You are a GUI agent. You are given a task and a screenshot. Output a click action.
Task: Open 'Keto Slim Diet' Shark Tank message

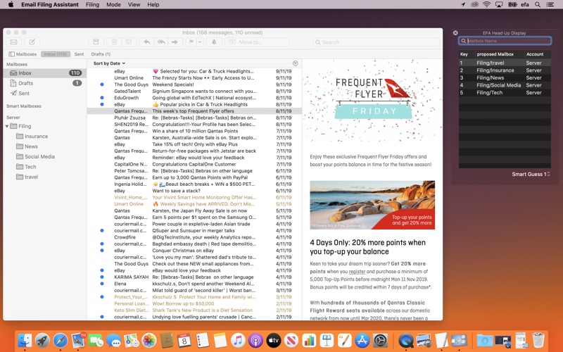(194, 310)
